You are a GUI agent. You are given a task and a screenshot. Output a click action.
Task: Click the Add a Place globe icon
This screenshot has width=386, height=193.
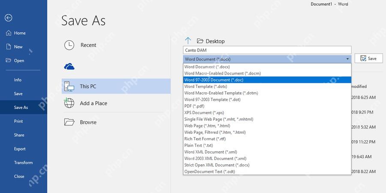(x=69, y=103)
